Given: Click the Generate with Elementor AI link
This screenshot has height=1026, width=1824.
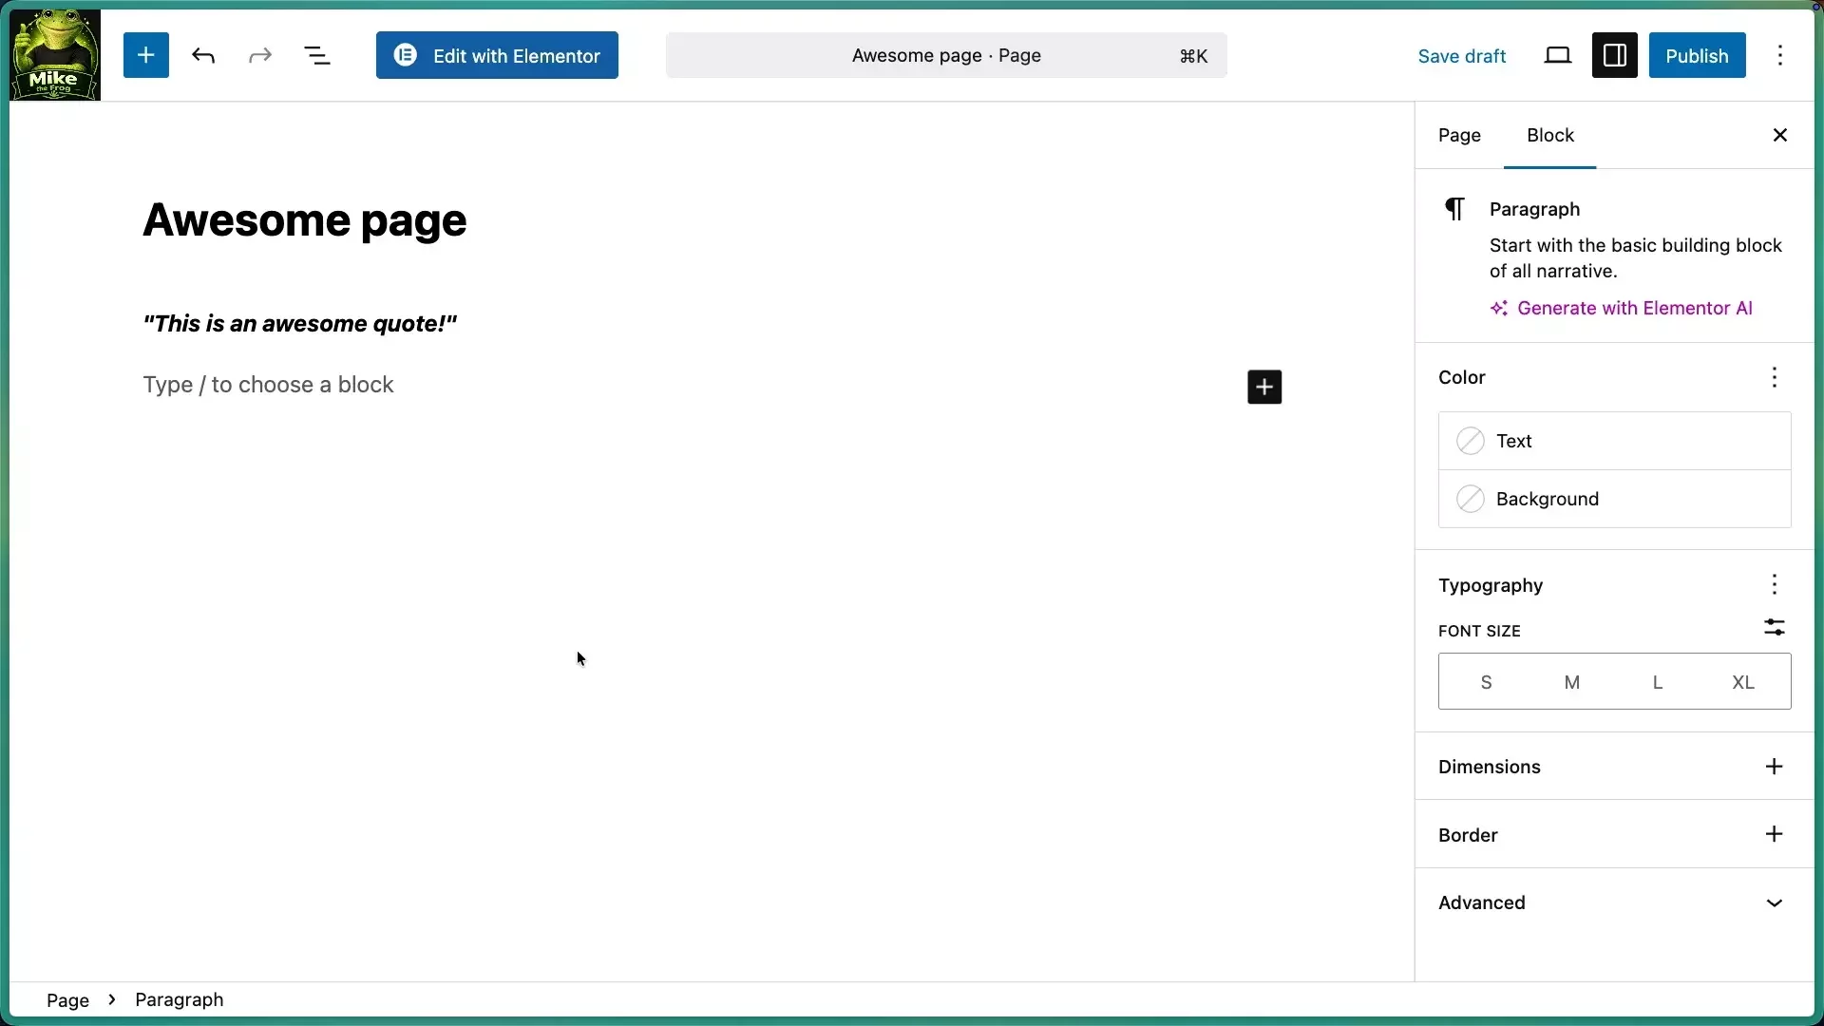Looking at the screenshot, I should coord(1635,308).
